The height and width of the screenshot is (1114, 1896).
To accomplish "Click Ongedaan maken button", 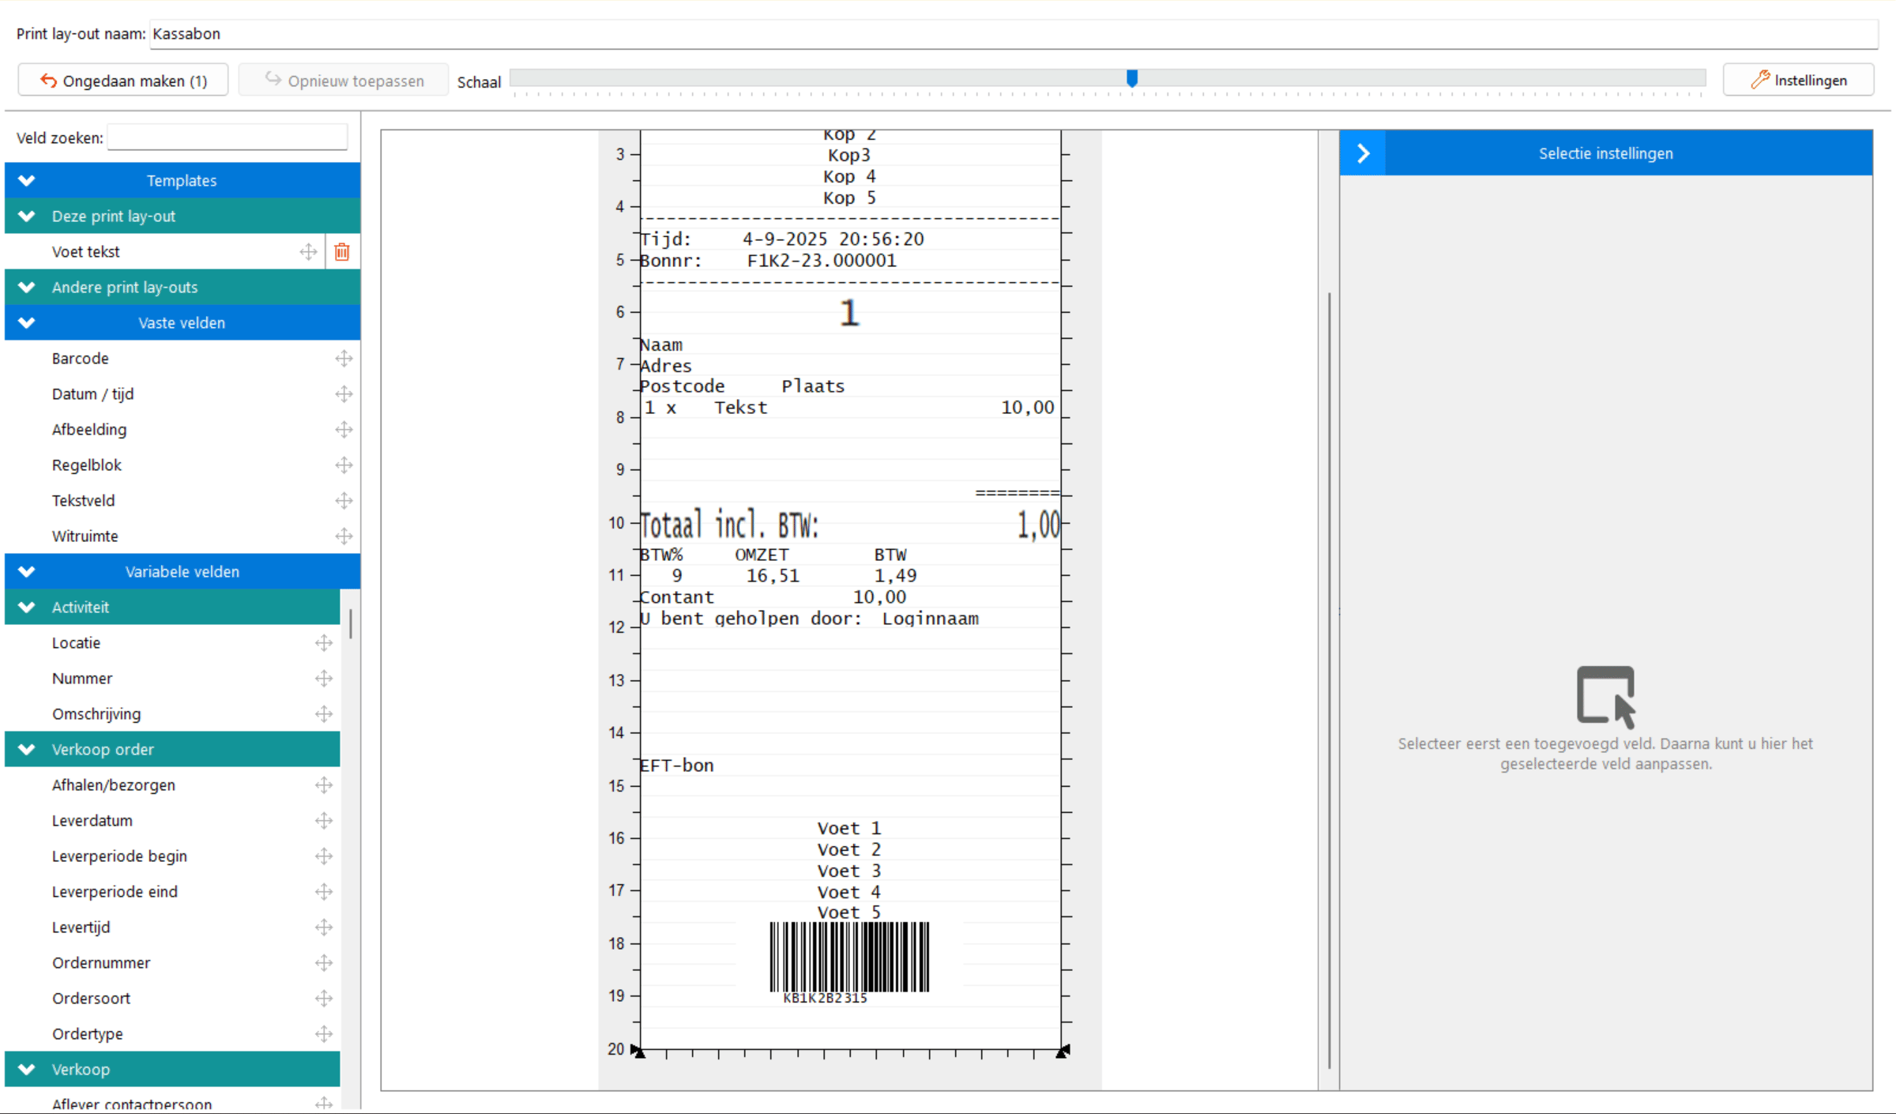I will click(x=123, y=81).
